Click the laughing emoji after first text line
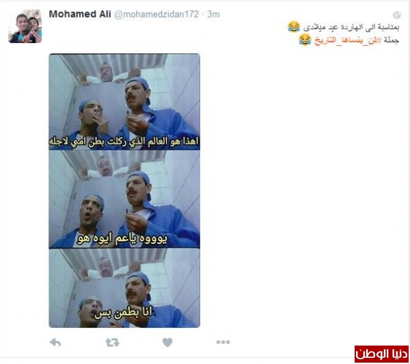The height and width of the screenshot is (364, 410). tap(294, 27)
